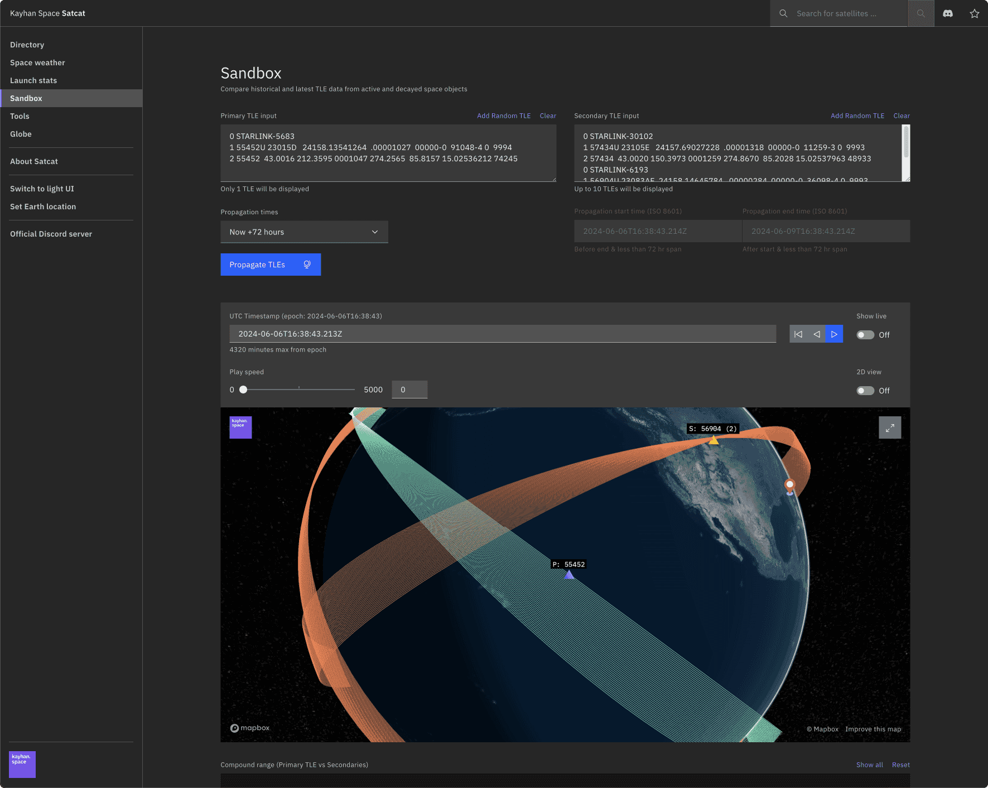Click the globe icon on Propagate TLEs button

point(307,264)
